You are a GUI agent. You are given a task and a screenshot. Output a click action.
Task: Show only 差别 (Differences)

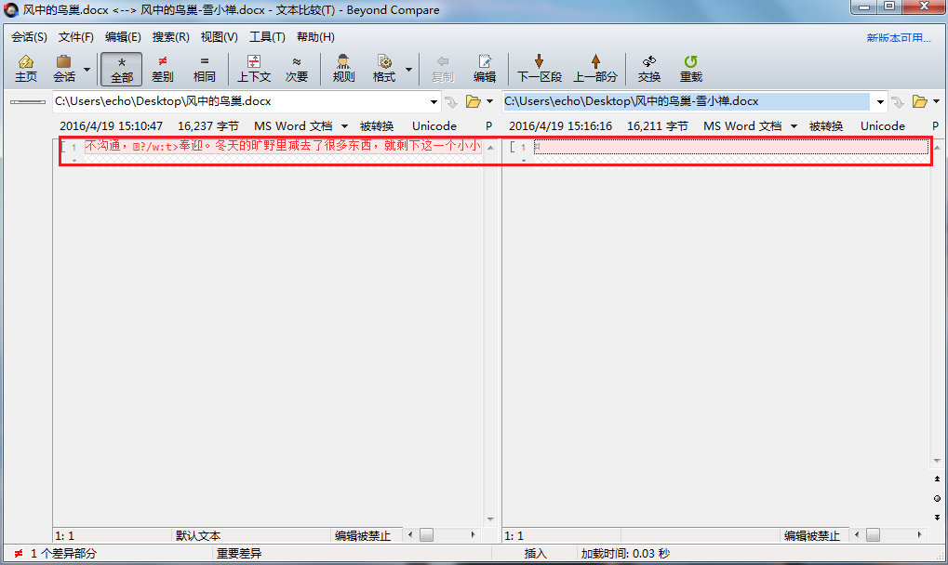(162, 68)
